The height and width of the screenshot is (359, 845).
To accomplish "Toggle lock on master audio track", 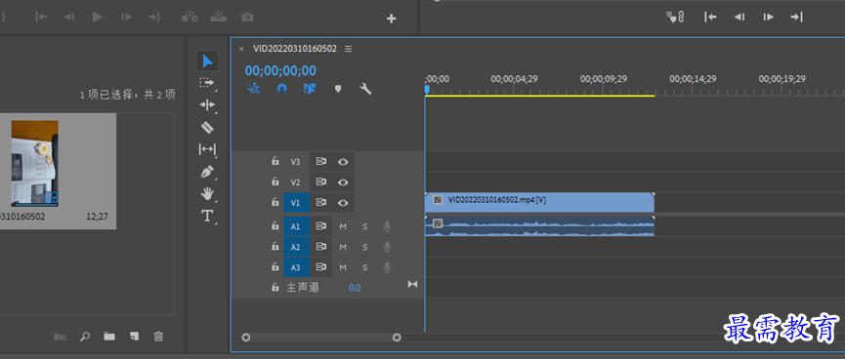I will click(275, 288).
